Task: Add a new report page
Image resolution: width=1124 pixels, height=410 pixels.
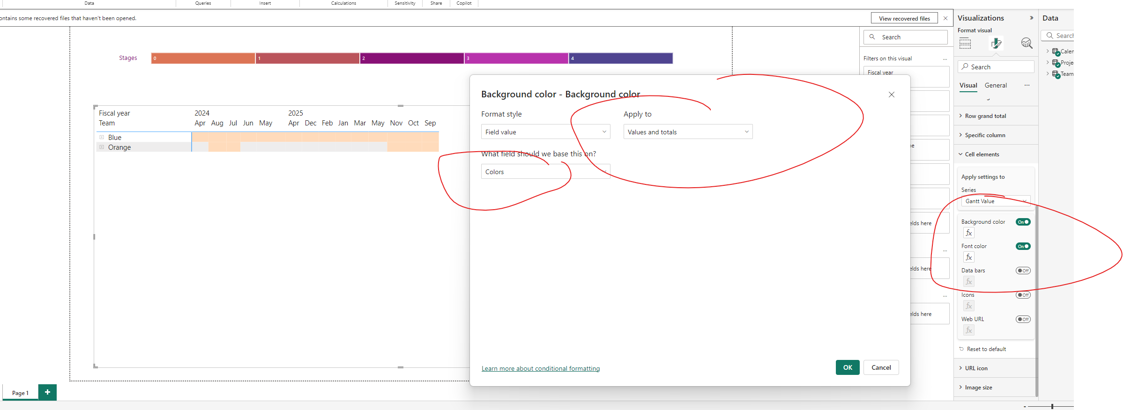Action: point(47,392)
